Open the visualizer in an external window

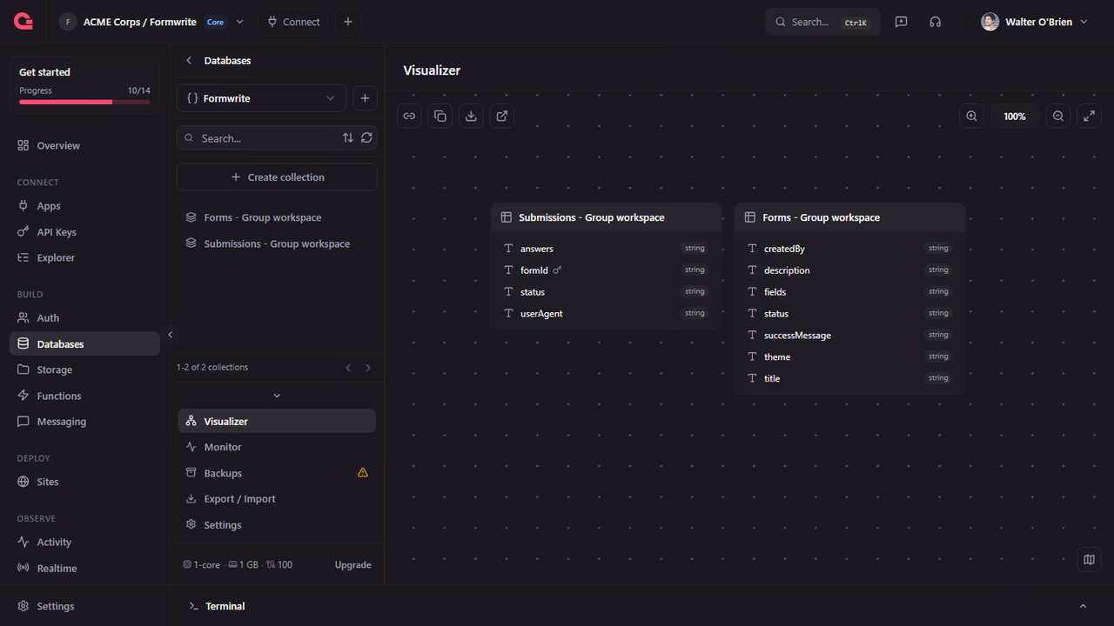pyautogui.click(x=502, y=116)
